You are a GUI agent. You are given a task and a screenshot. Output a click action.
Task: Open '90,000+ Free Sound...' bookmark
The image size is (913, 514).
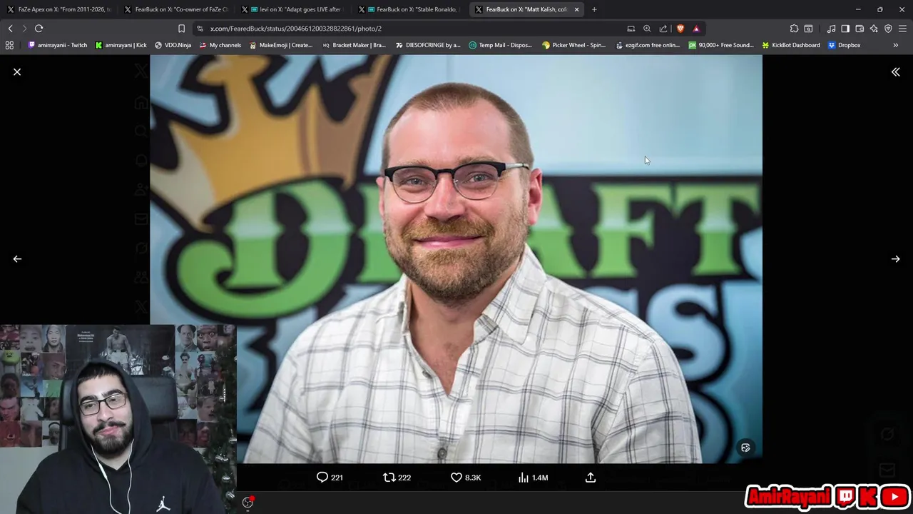pos(721,45)
